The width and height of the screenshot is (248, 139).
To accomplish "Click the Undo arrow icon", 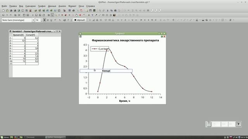I will point(100,10).
